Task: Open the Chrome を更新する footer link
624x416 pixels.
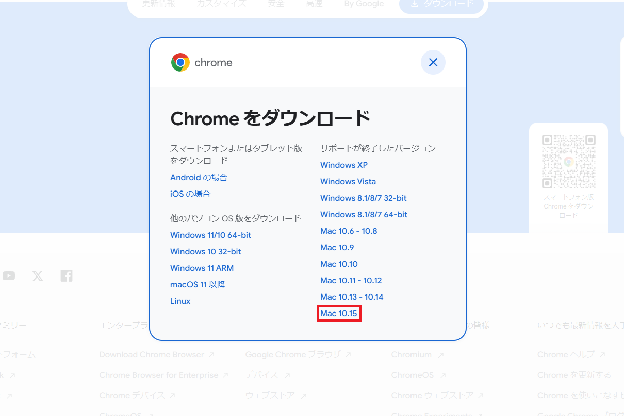Action: 574,375
